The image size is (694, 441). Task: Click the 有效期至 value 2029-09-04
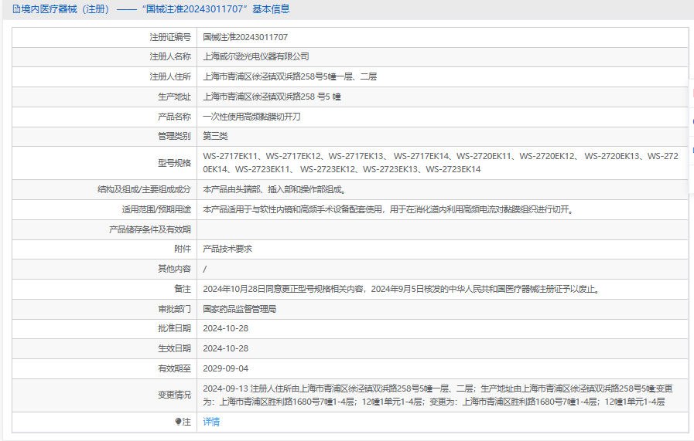pos(225,368)
